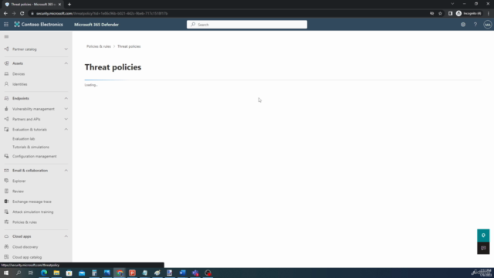Click the Vulnerability management icon
Image resolution: width=494 pixels, height=278 pixels.
[6, 109]
